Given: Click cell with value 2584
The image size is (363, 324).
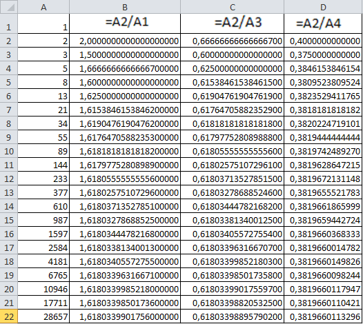Looking at the screenshot, I should pyautogui.click(x=43, y=247).
